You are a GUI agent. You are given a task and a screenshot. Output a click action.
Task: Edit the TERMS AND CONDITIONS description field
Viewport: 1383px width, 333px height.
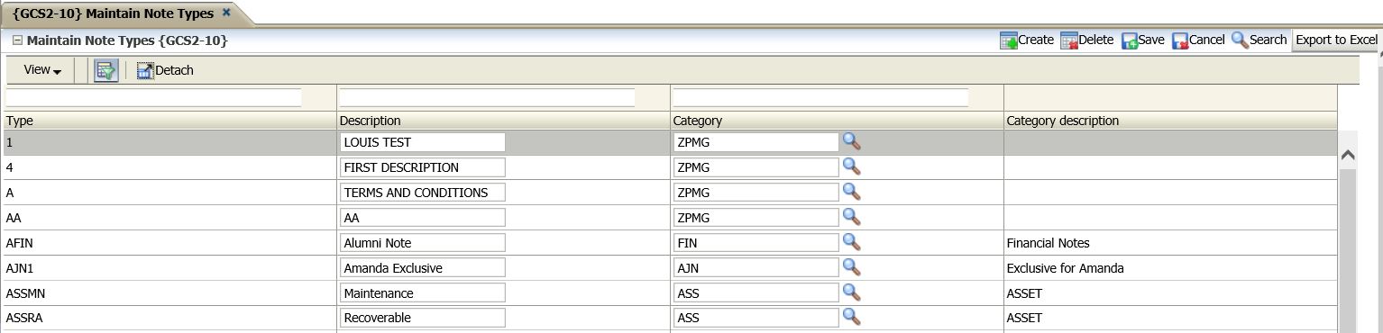(423, 192)
